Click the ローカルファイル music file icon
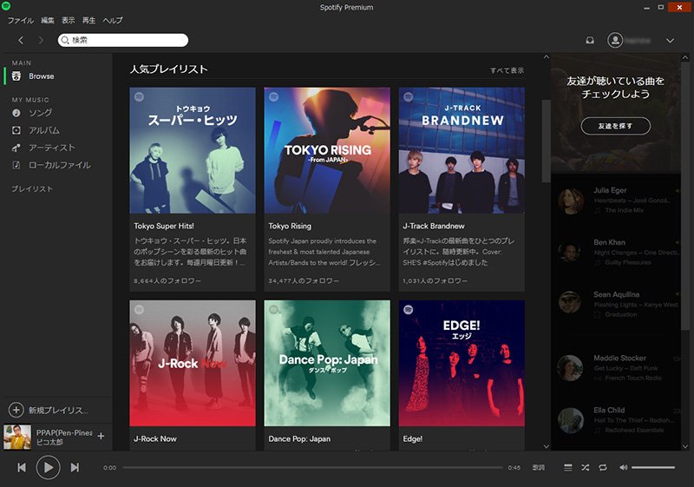 click(16, 165)
